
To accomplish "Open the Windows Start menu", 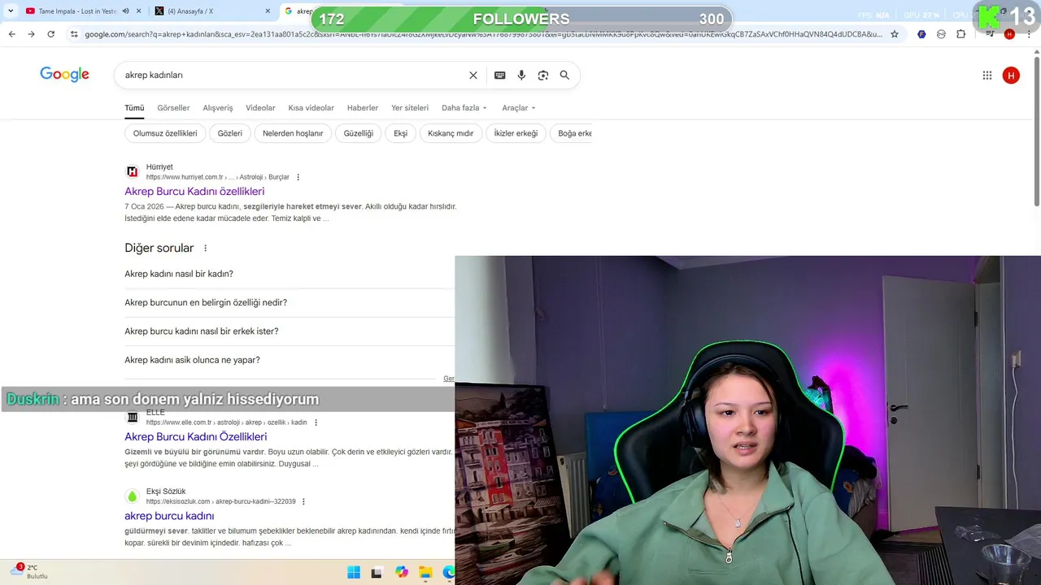I will [x=354, y=573].
